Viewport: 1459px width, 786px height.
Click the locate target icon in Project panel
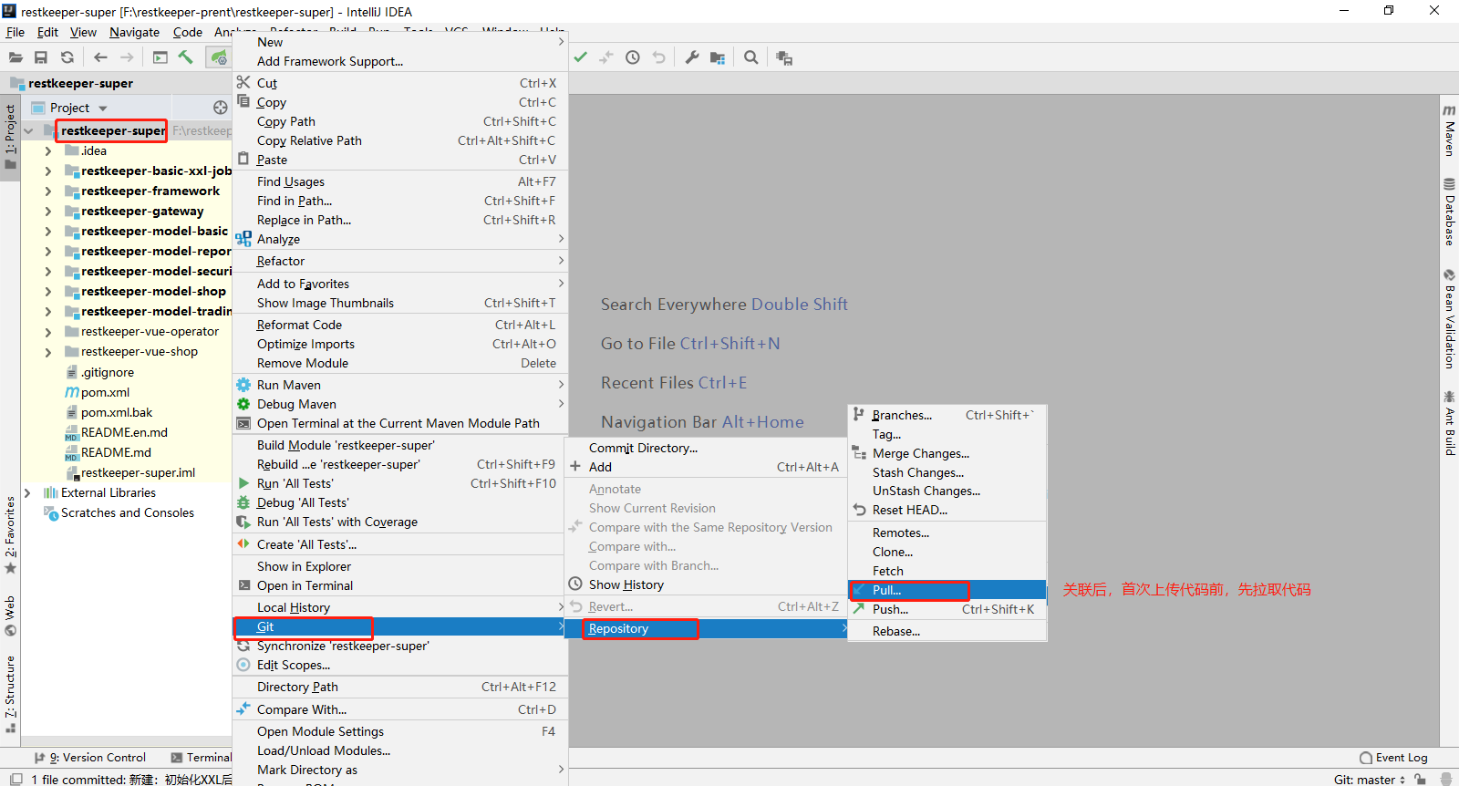pos(220,108)
